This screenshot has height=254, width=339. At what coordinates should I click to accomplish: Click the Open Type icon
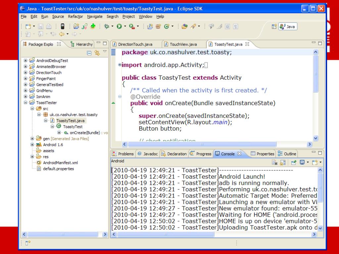point(184,26)
